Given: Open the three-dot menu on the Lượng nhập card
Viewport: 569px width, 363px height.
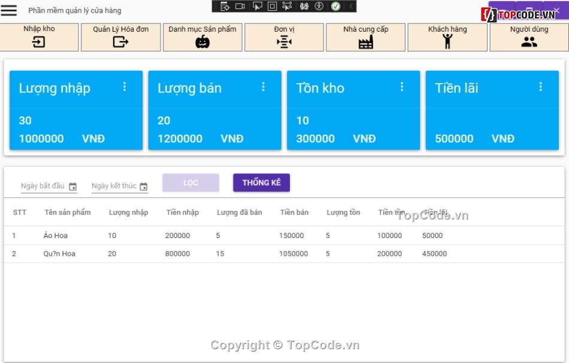Looking at the screenshot, I should (x=125, y=86).
